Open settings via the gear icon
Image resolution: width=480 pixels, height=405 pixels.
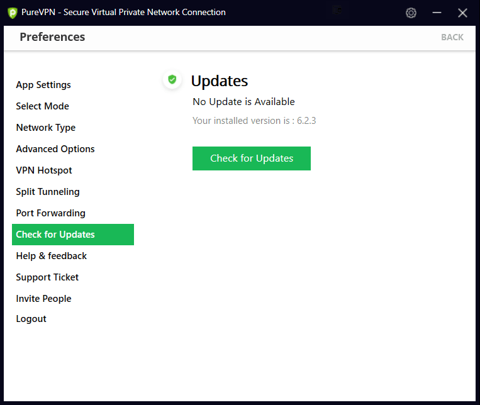(411, 13)
